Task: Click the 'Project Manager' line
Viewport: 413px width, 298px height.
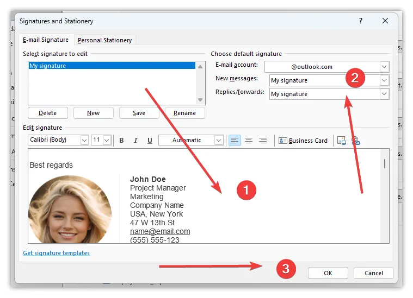Action: (158, 188)
